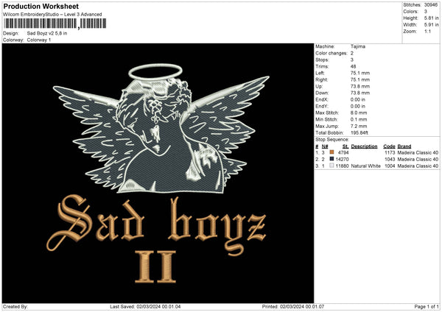The image size is (442, 312).
Task: Click the 'N#' column header
Action: (x=325, y=146)
